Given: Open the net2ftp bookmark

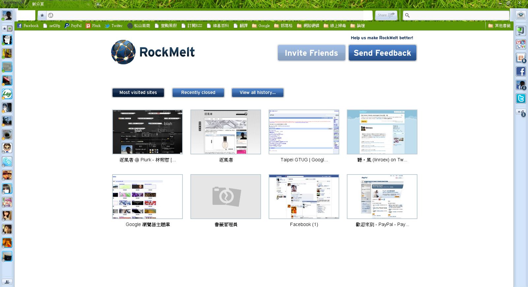Looking at the screenshot, I should click(52, 26).
